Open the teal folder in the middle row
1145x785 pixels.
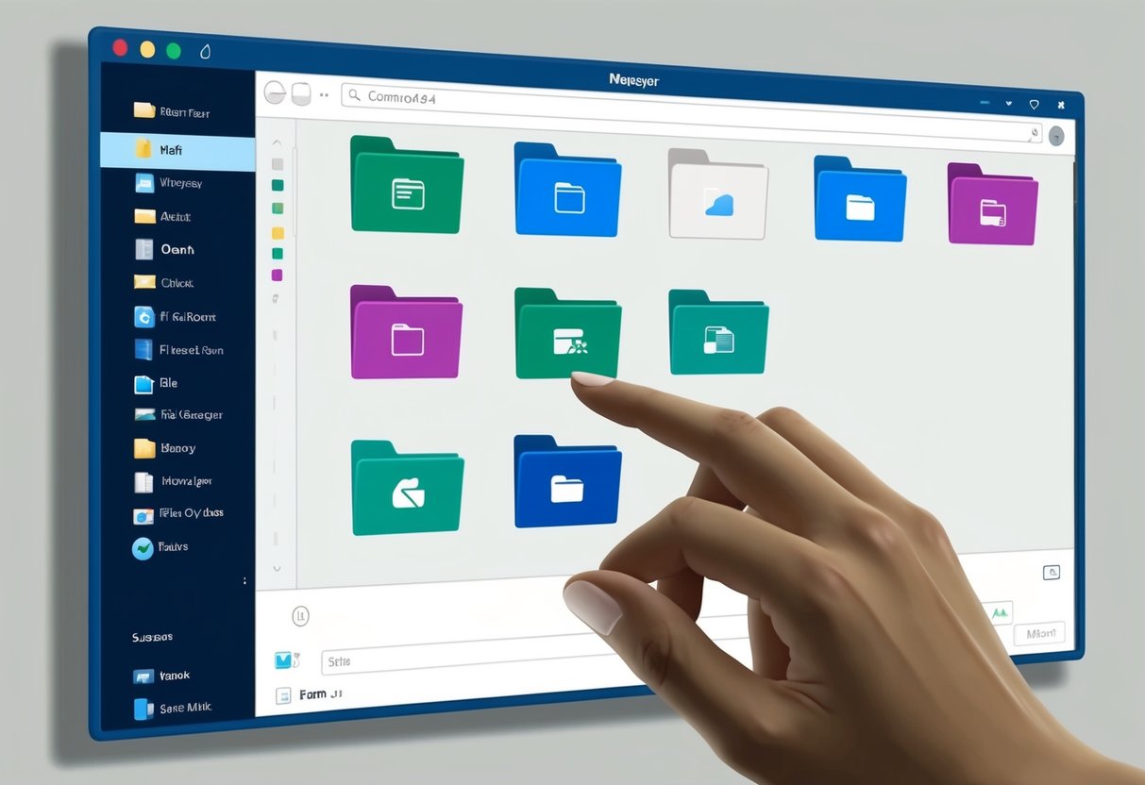coord(718,334)
